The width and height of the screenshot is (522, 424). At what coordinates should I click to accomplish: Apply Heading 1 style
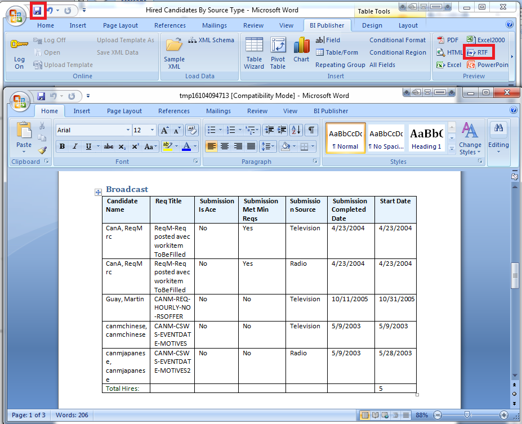426,139
